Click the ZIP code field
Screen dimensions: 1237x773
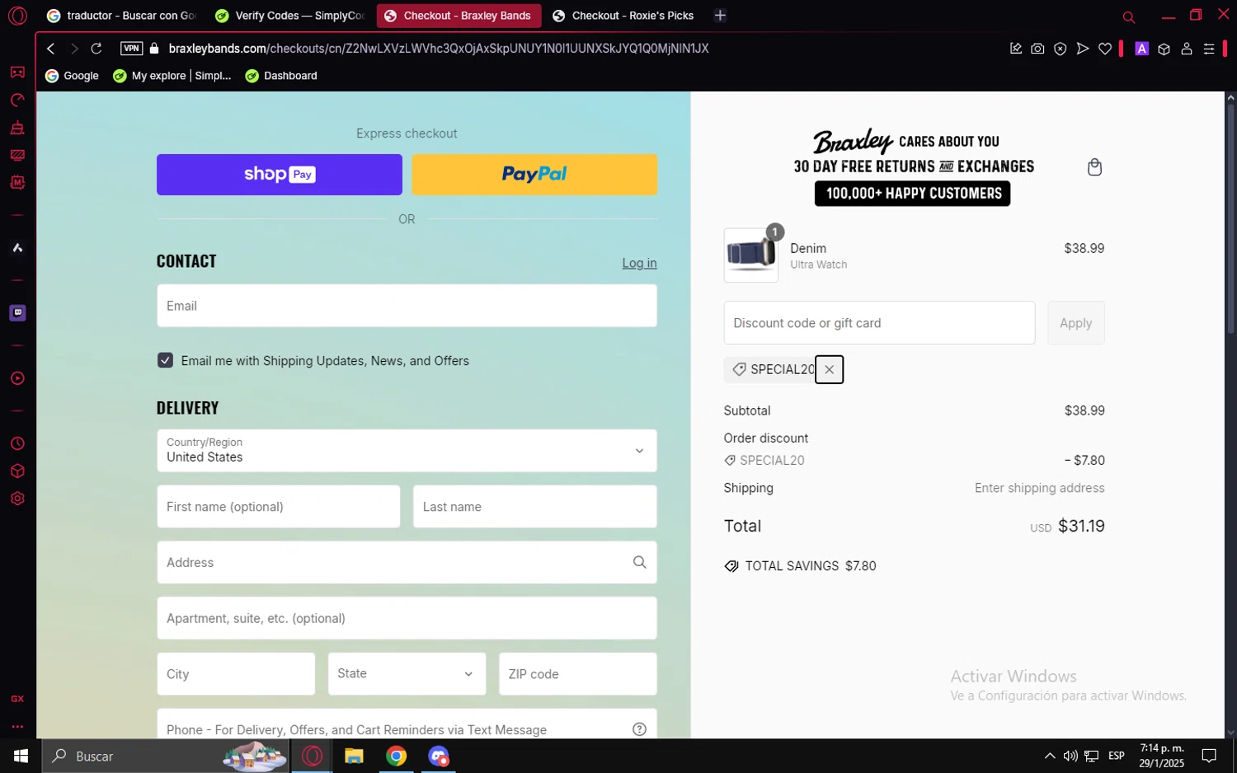(577, 674)
